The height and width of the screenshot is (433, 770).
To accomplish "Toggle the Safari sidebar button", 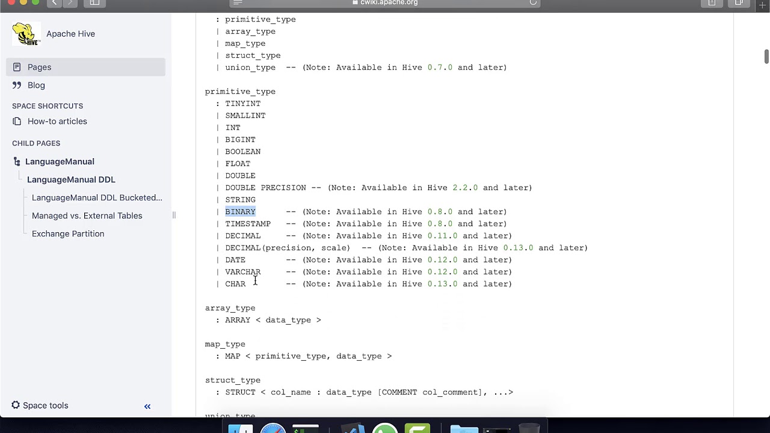I will [x=94, y=3].
